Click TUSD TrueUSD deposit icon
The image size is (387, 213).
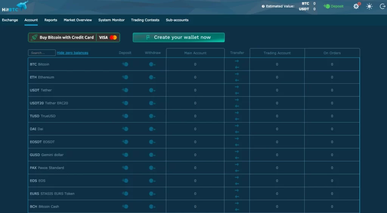[x=125, y=116]
